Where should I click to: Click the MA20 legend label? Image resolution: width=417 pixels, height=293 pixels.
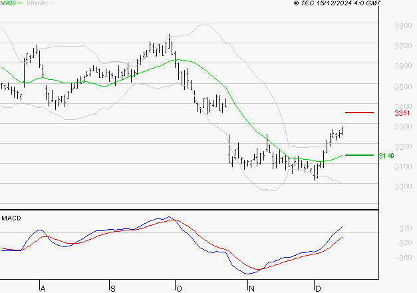[x=8, y=3]
